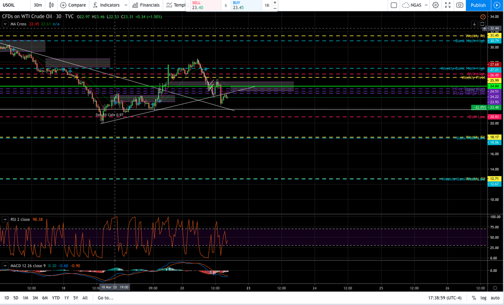Toggle percent scale mode

tap(474, 298)
